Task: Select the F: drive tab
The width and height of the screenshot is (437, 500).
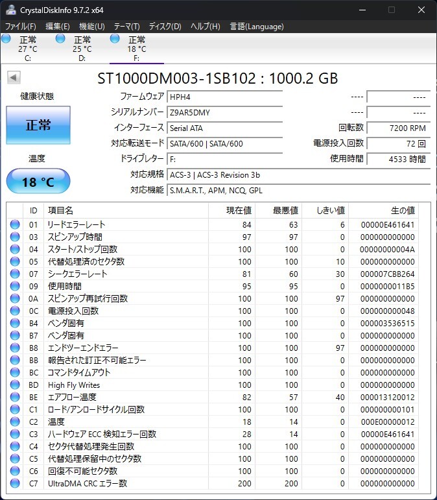Action: [137, 49]
